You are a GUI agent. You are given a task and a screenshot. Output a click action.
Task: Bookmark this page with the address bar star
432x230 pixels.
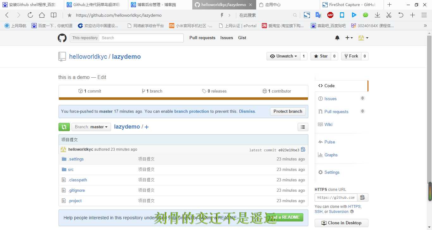point(70,15)
